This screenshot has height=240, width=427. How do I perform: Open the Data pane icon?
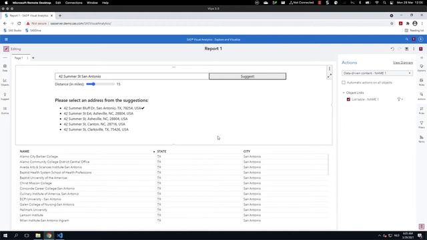tap(5, 68)
